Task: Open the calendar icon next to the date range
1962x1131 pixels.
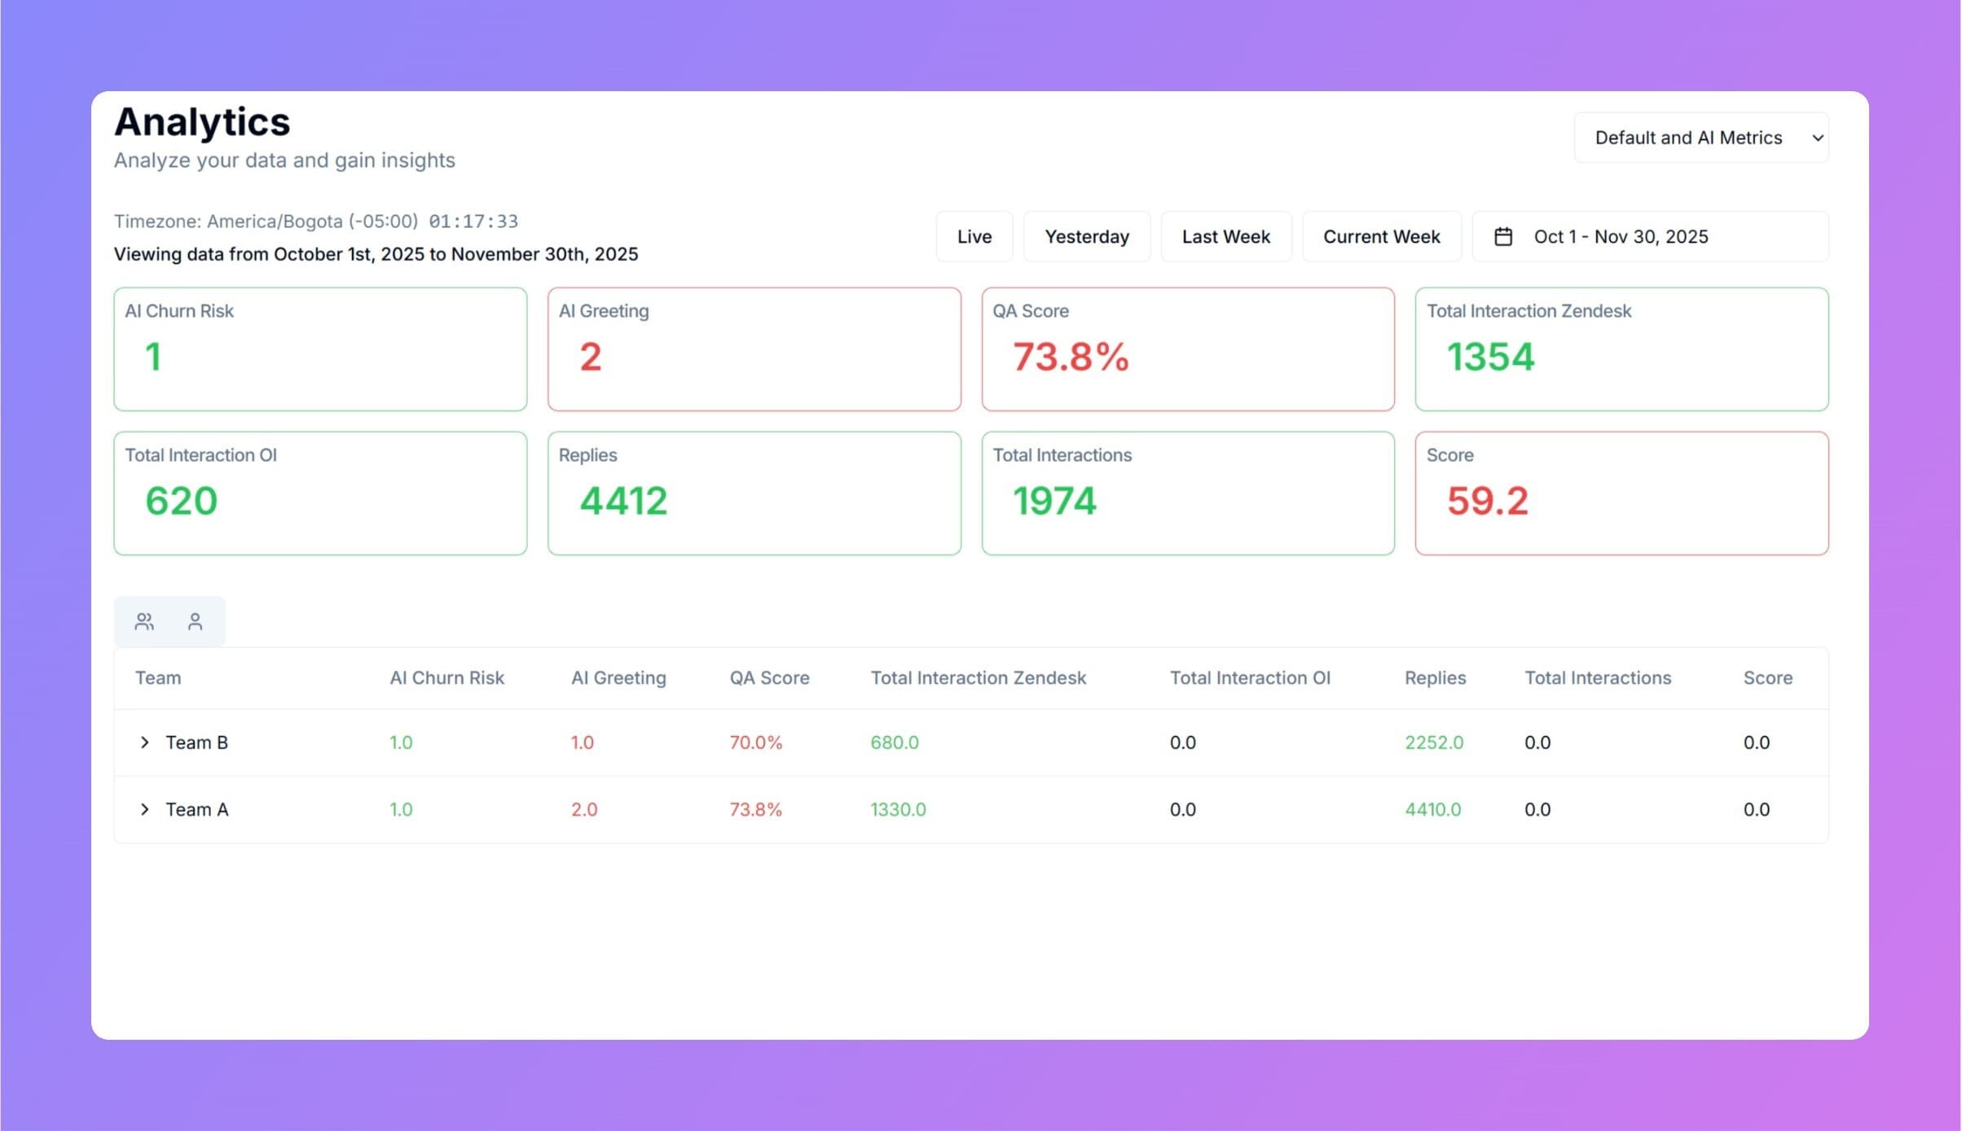Action: (1504, 236)
